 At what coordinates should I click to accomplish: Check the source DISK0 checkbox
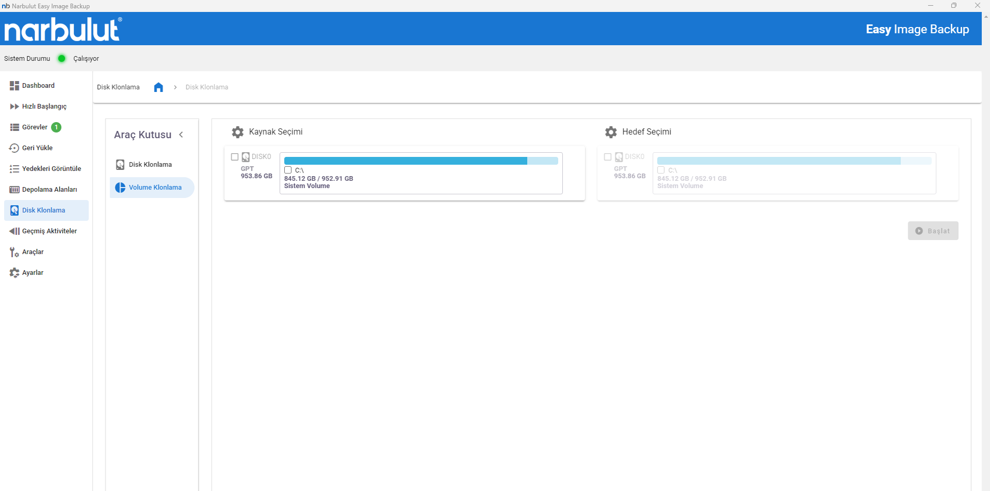pos(234,157)
